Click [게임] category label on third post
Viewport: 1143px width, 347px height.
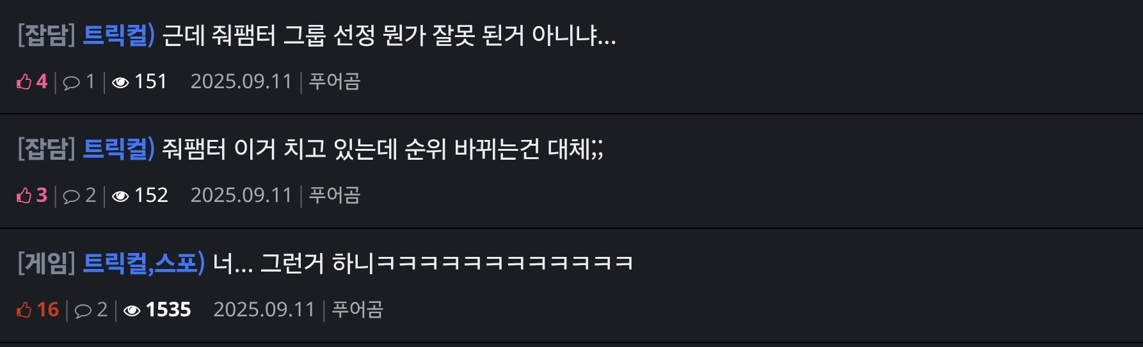(x=47, y=263)
